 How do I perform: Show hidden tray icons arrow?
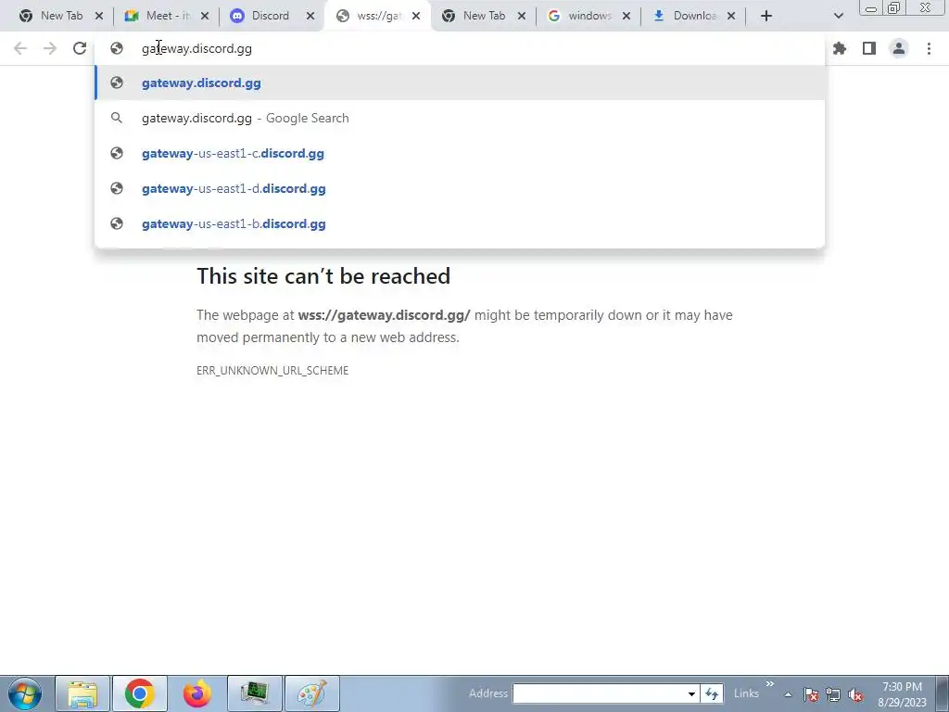pyautogui.click(x=788, y=694)
